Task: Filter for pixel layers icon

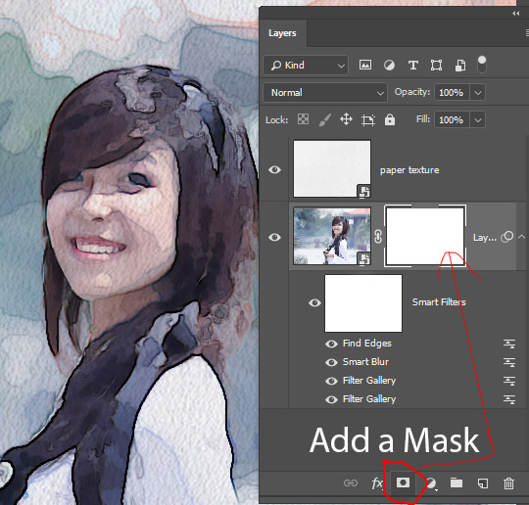Action: tap(365, 65)
